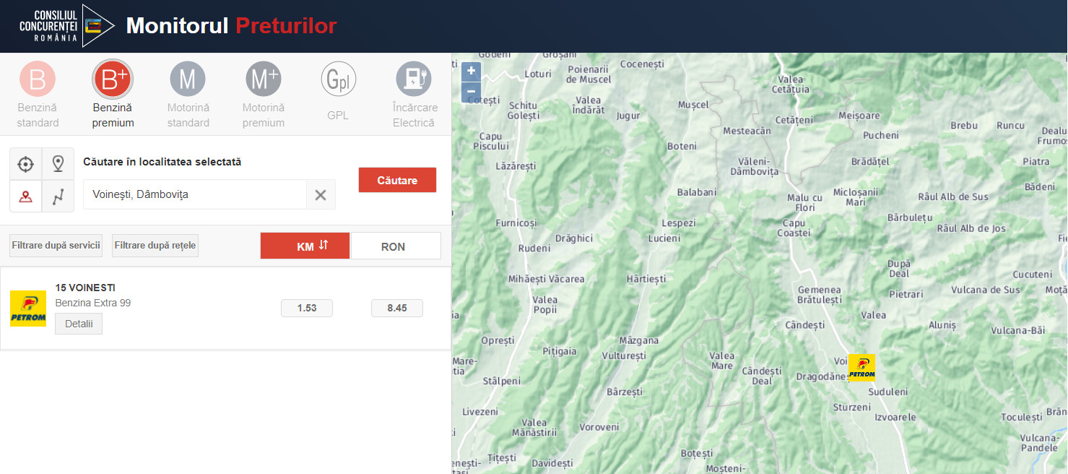The height and width of the screenshot is (474, 1068).
Task: Click the Voinești, Dâmbovița search input
Action: click(x=195, y=195)
